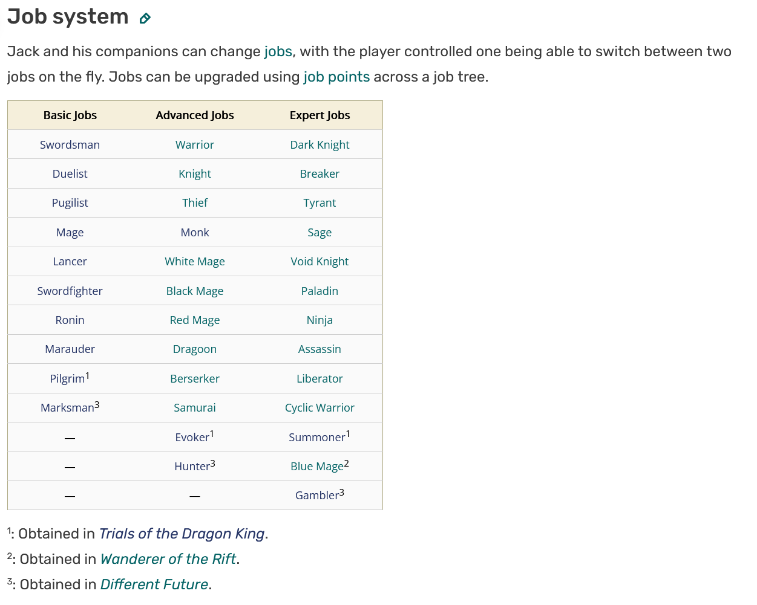Open the Dragoon link
The height and width of the screenshot is (605, 757).
(x=195, y=349)
